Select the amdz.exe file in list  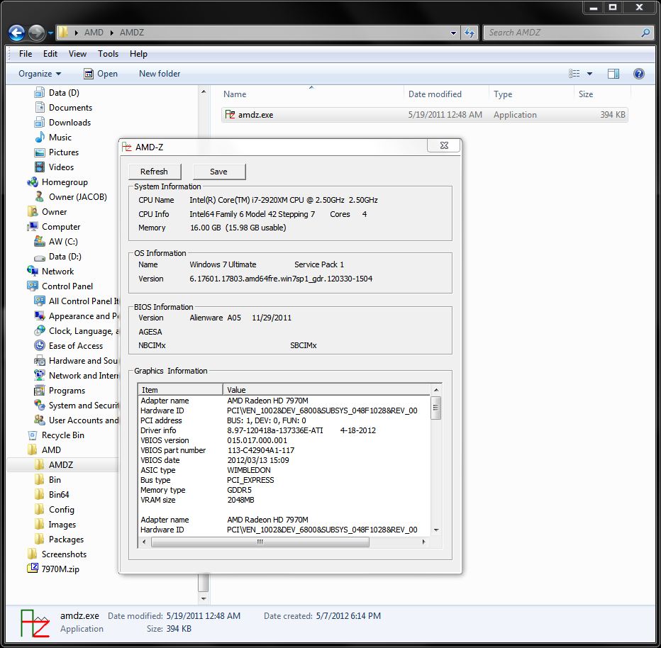[424, 115]
